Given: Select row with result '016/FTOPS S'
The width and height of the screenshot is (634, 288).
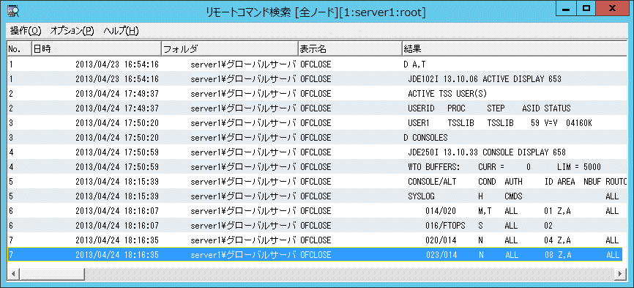Looking at the screenshot, I should (x=315, y=225).
